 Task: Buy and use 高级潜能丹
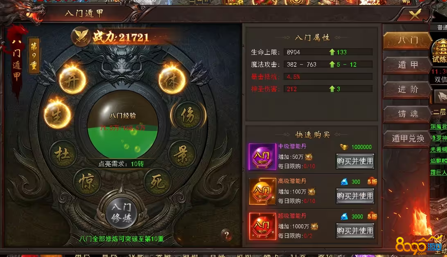click(x=355, y=196)
